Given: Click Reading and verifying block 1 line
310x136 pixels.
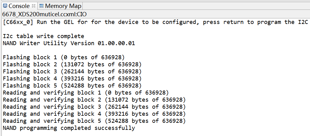Looking at the screenshot, I should [86, 92].
